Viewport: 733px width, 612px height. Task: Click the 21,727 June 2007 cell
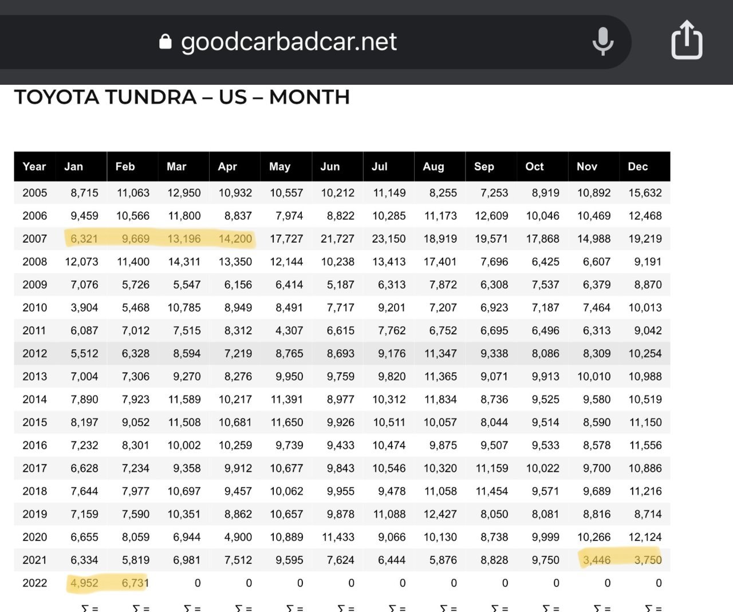point(337,239)
